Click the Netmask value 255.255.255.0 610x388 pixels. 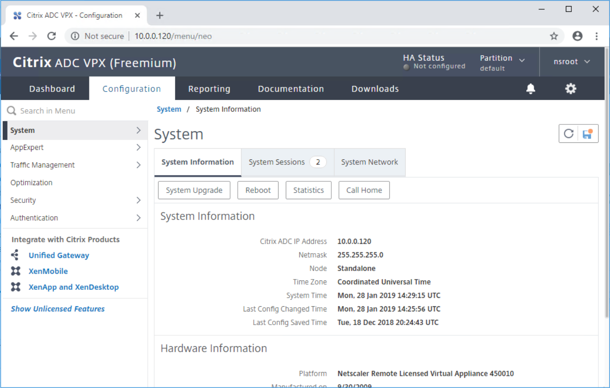point(361,255)
